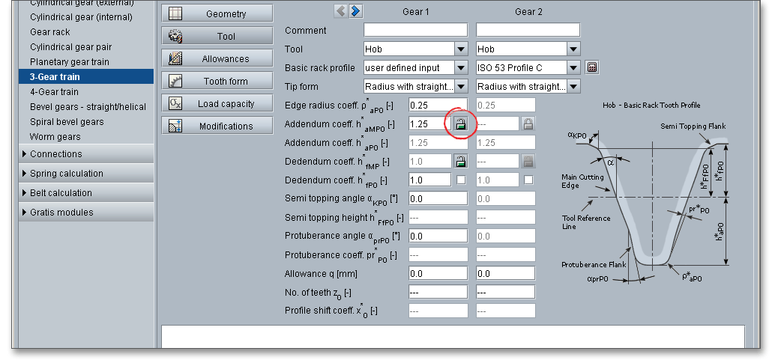Click the Modifications icon
Screen dimensions: 772x360
(176, 126)
